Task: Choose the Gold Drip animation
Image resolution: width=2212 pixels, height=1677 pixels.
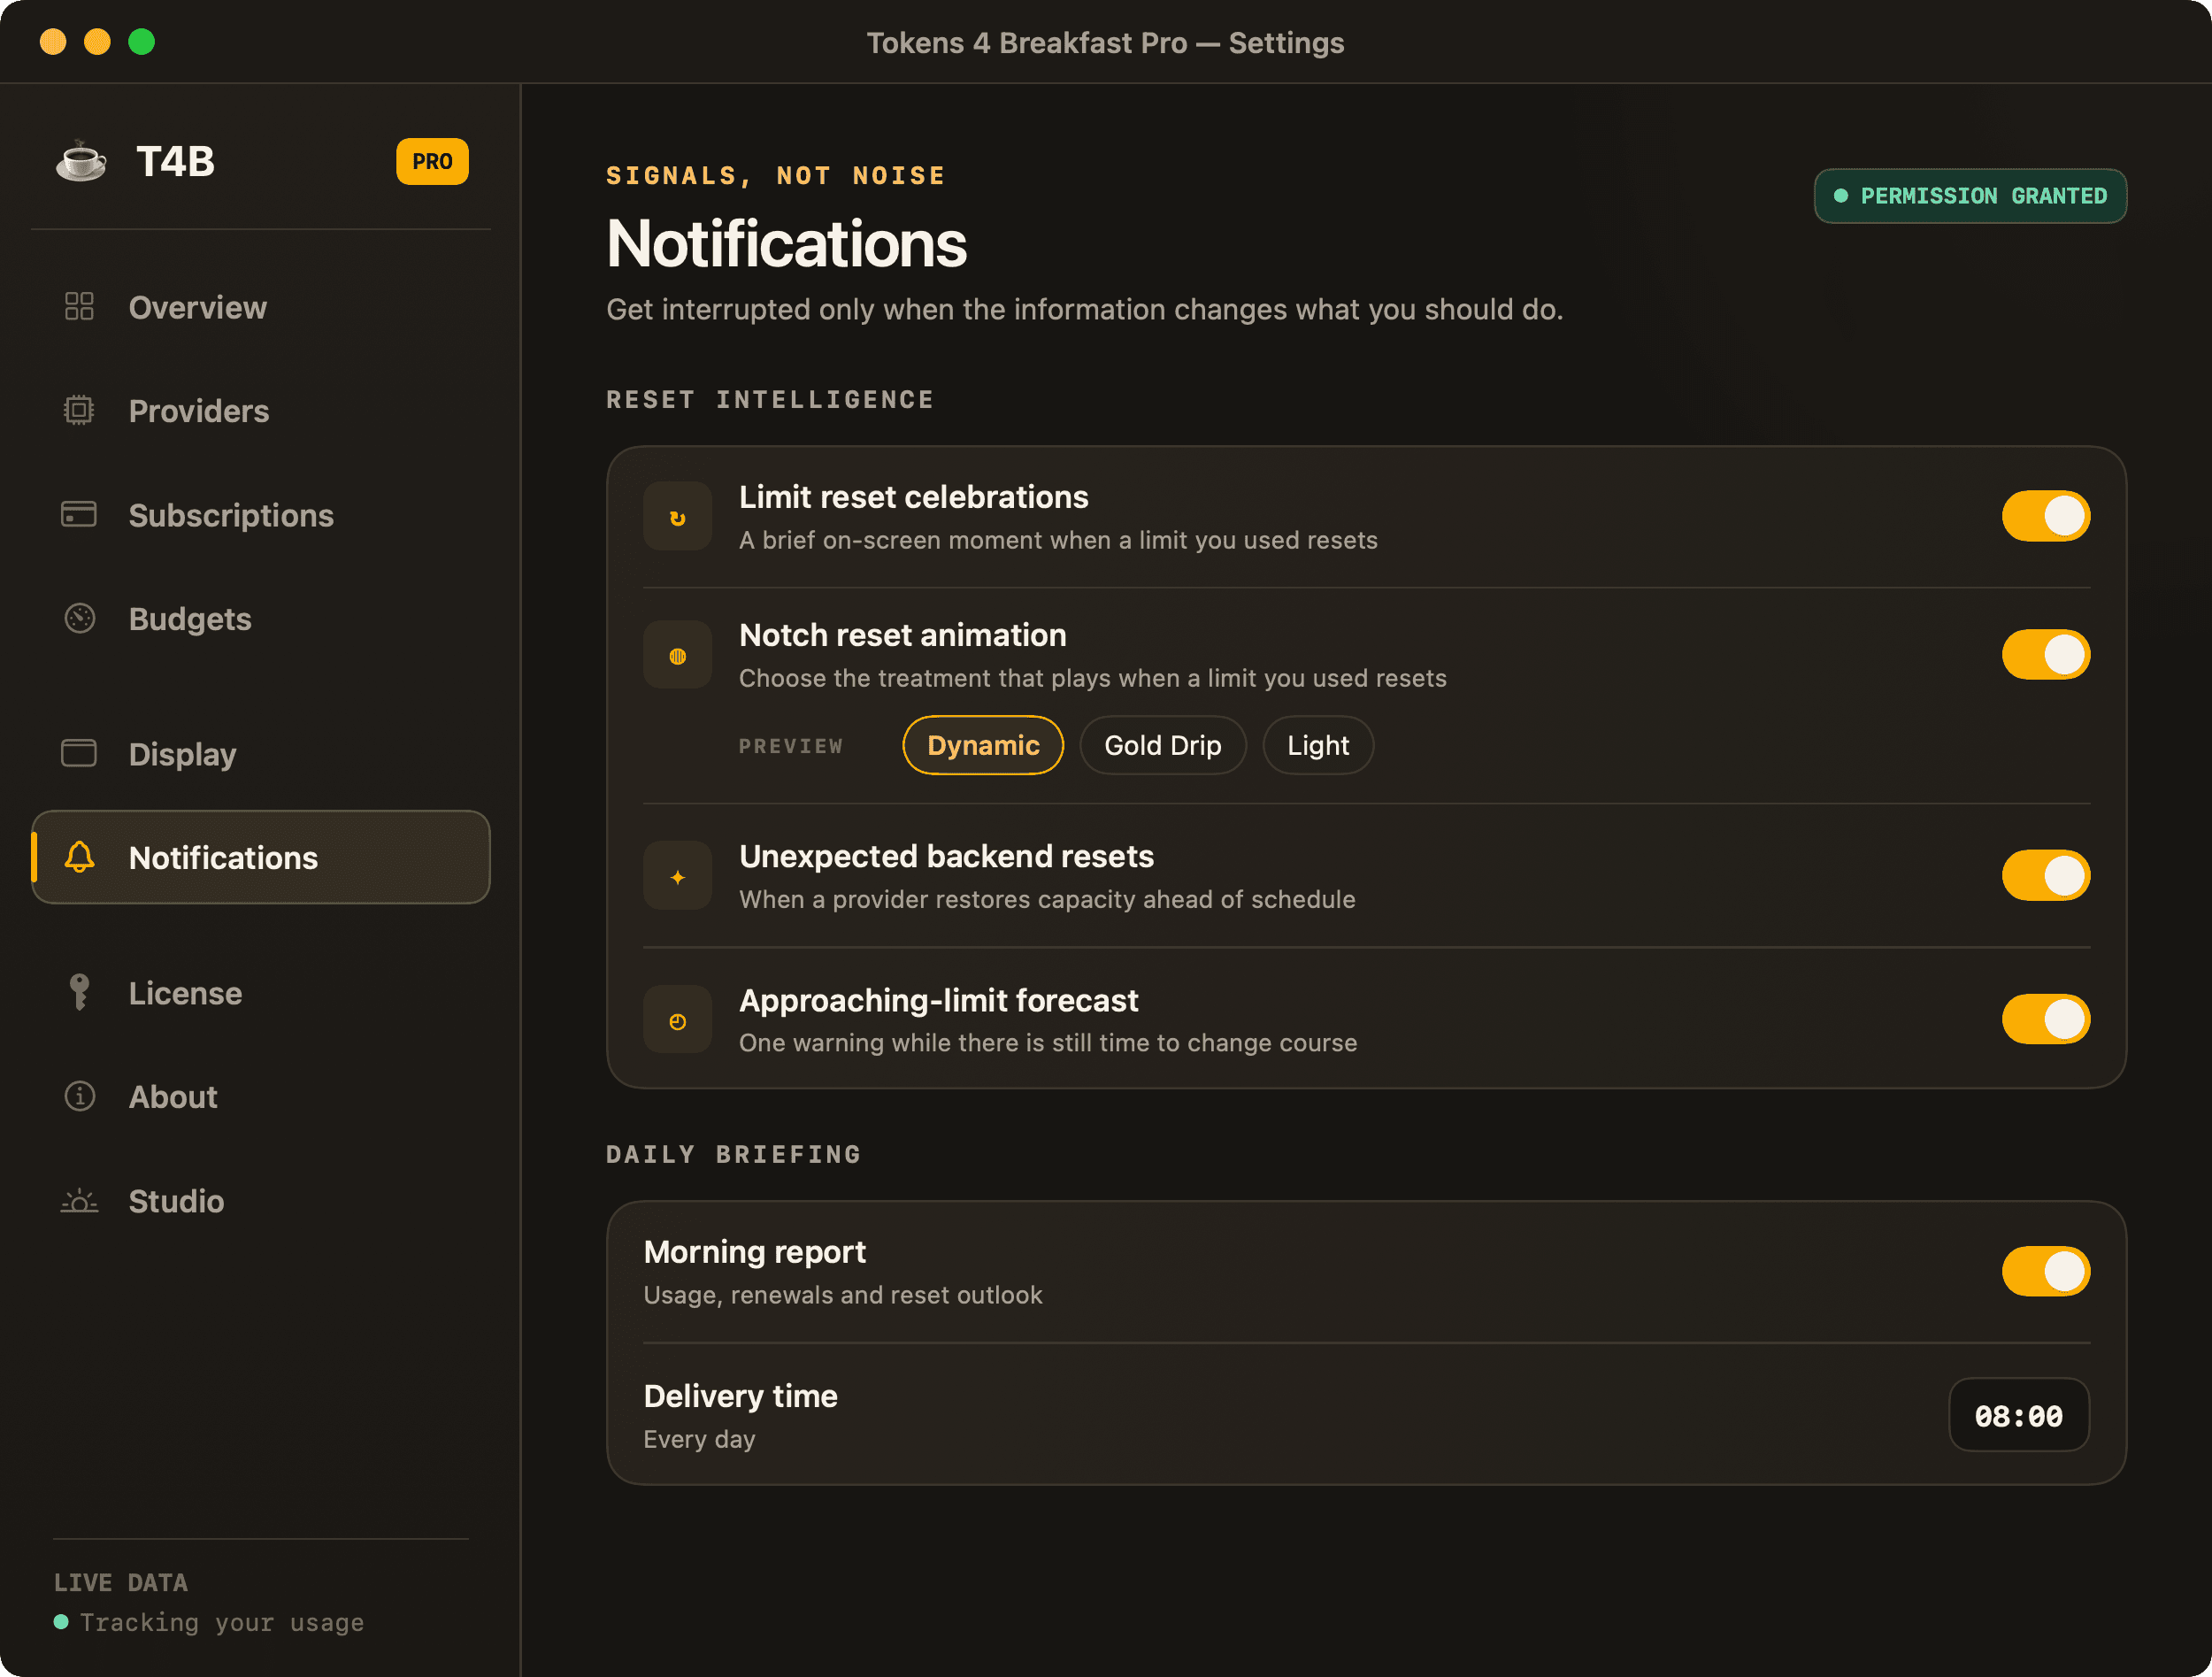Action: tap(1162, 745)
